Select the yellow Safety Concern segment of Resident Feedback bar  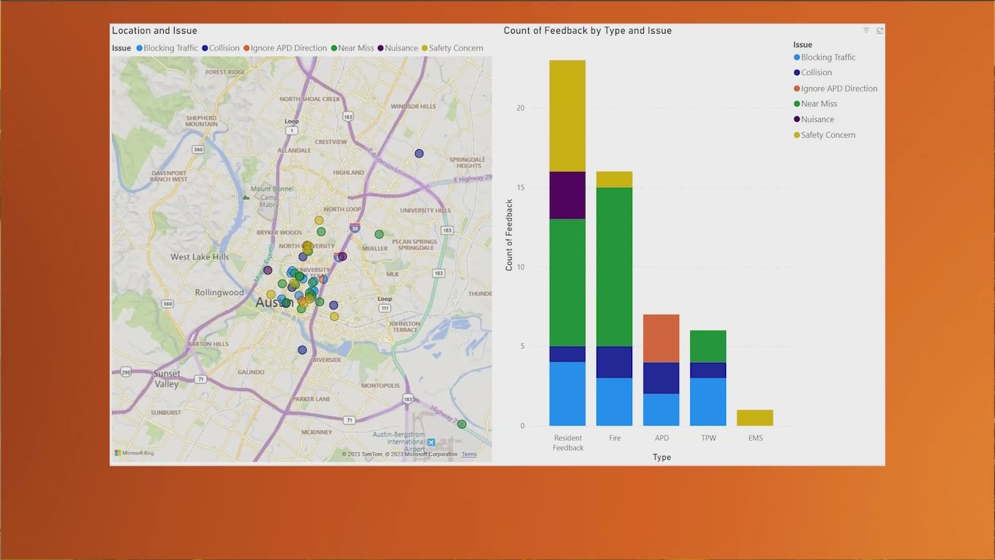click(x=567, y=116)
